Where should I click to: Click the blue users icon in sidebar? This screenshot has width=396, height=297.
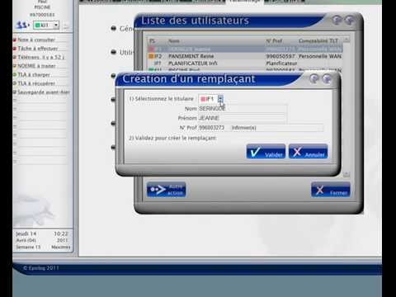click(x=21, y=25)
